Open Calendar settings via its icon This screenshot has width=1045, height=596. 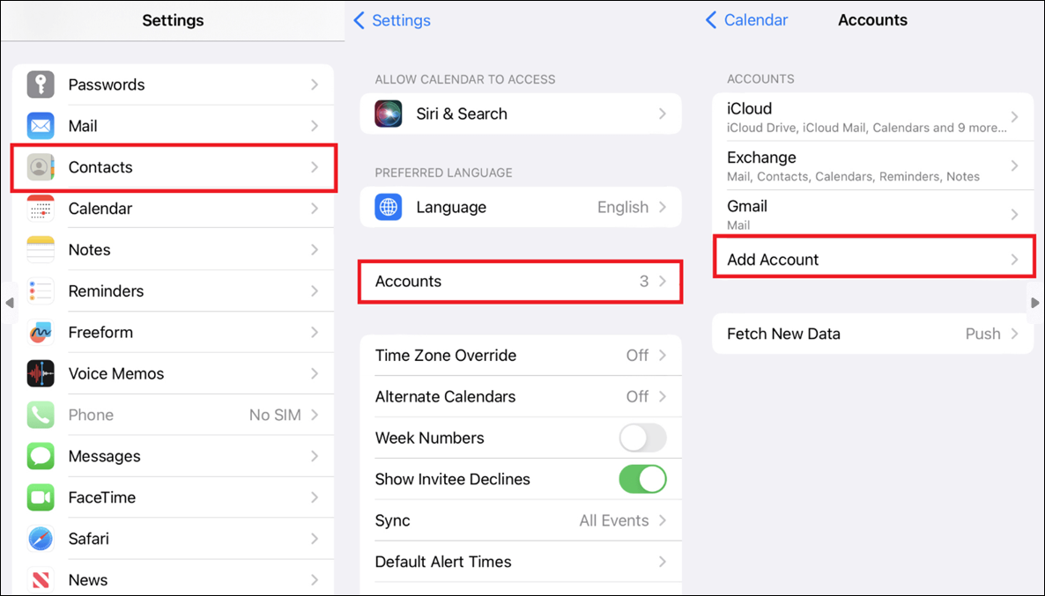coord(41,208)
